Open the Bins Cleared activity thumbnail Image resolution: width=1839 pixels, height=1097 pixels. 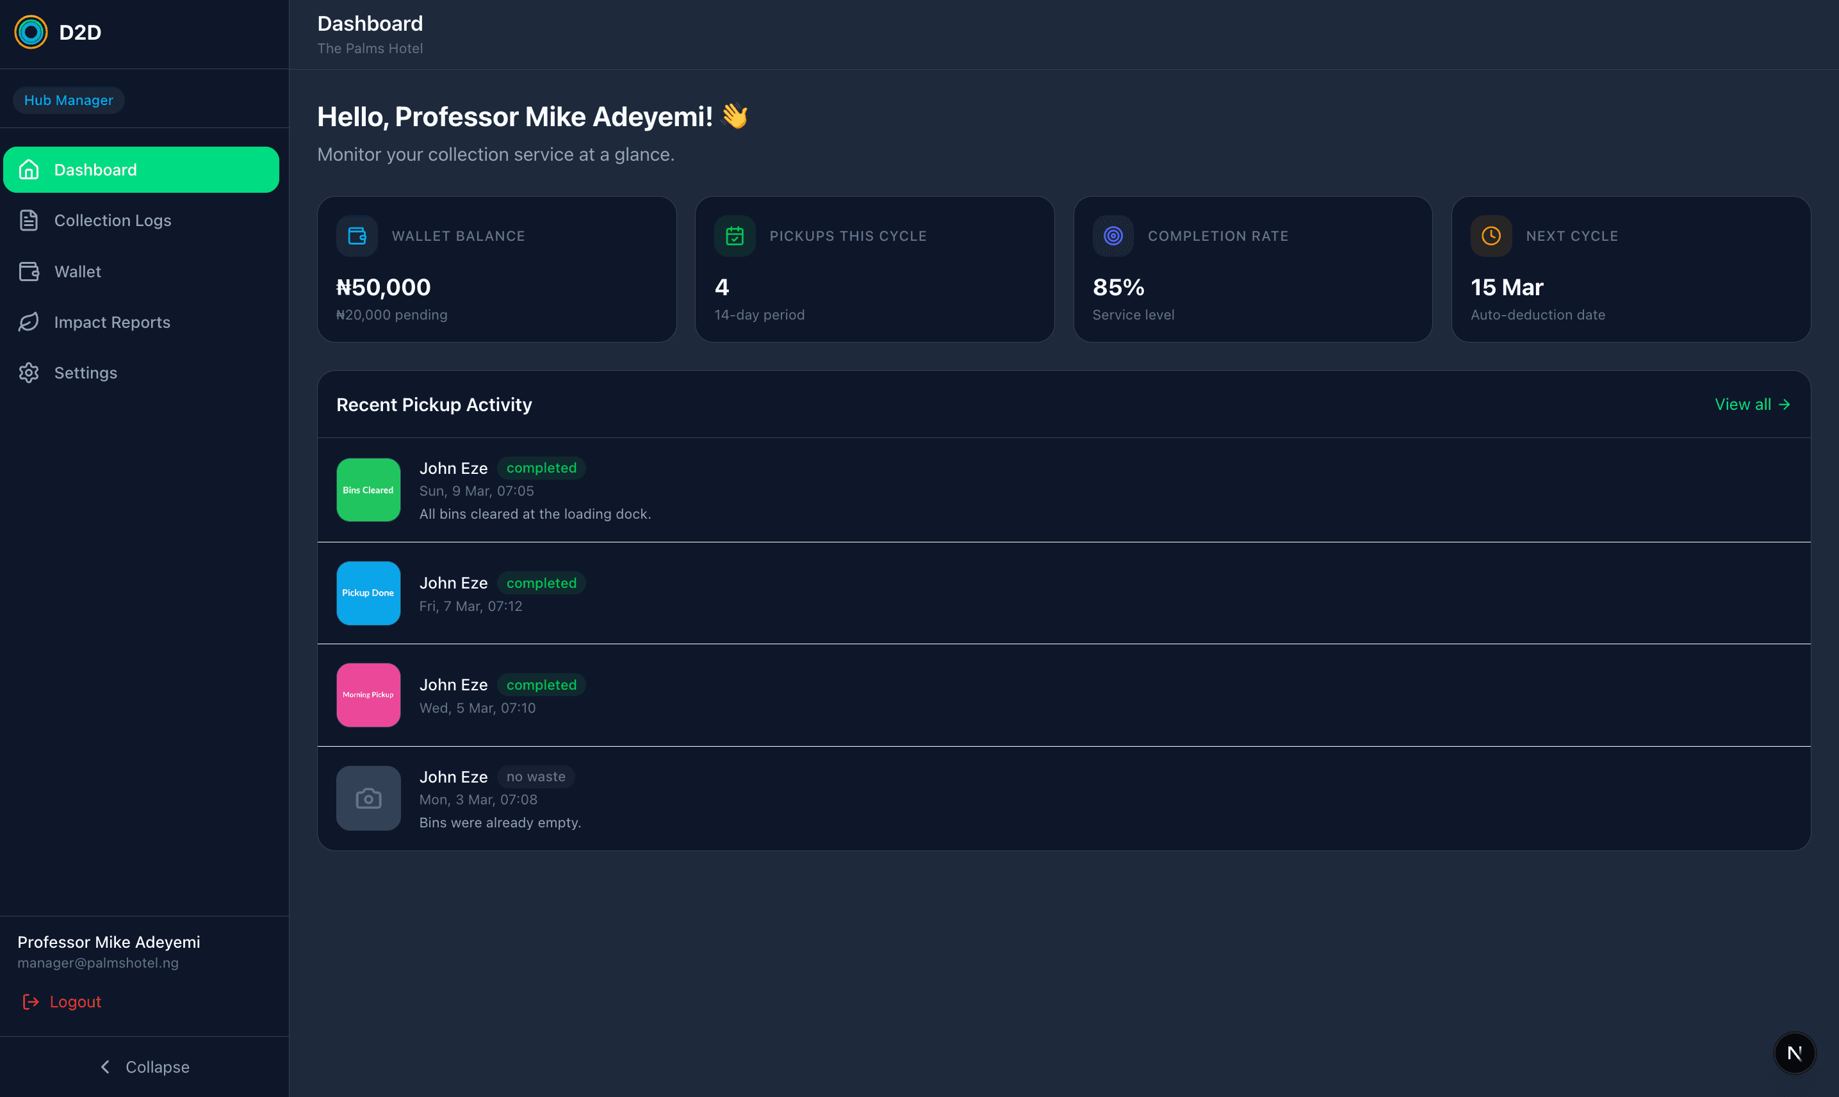click(x=368, y=489)
